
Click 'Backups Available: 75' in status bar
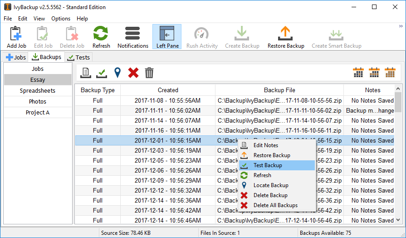[325, 233]
